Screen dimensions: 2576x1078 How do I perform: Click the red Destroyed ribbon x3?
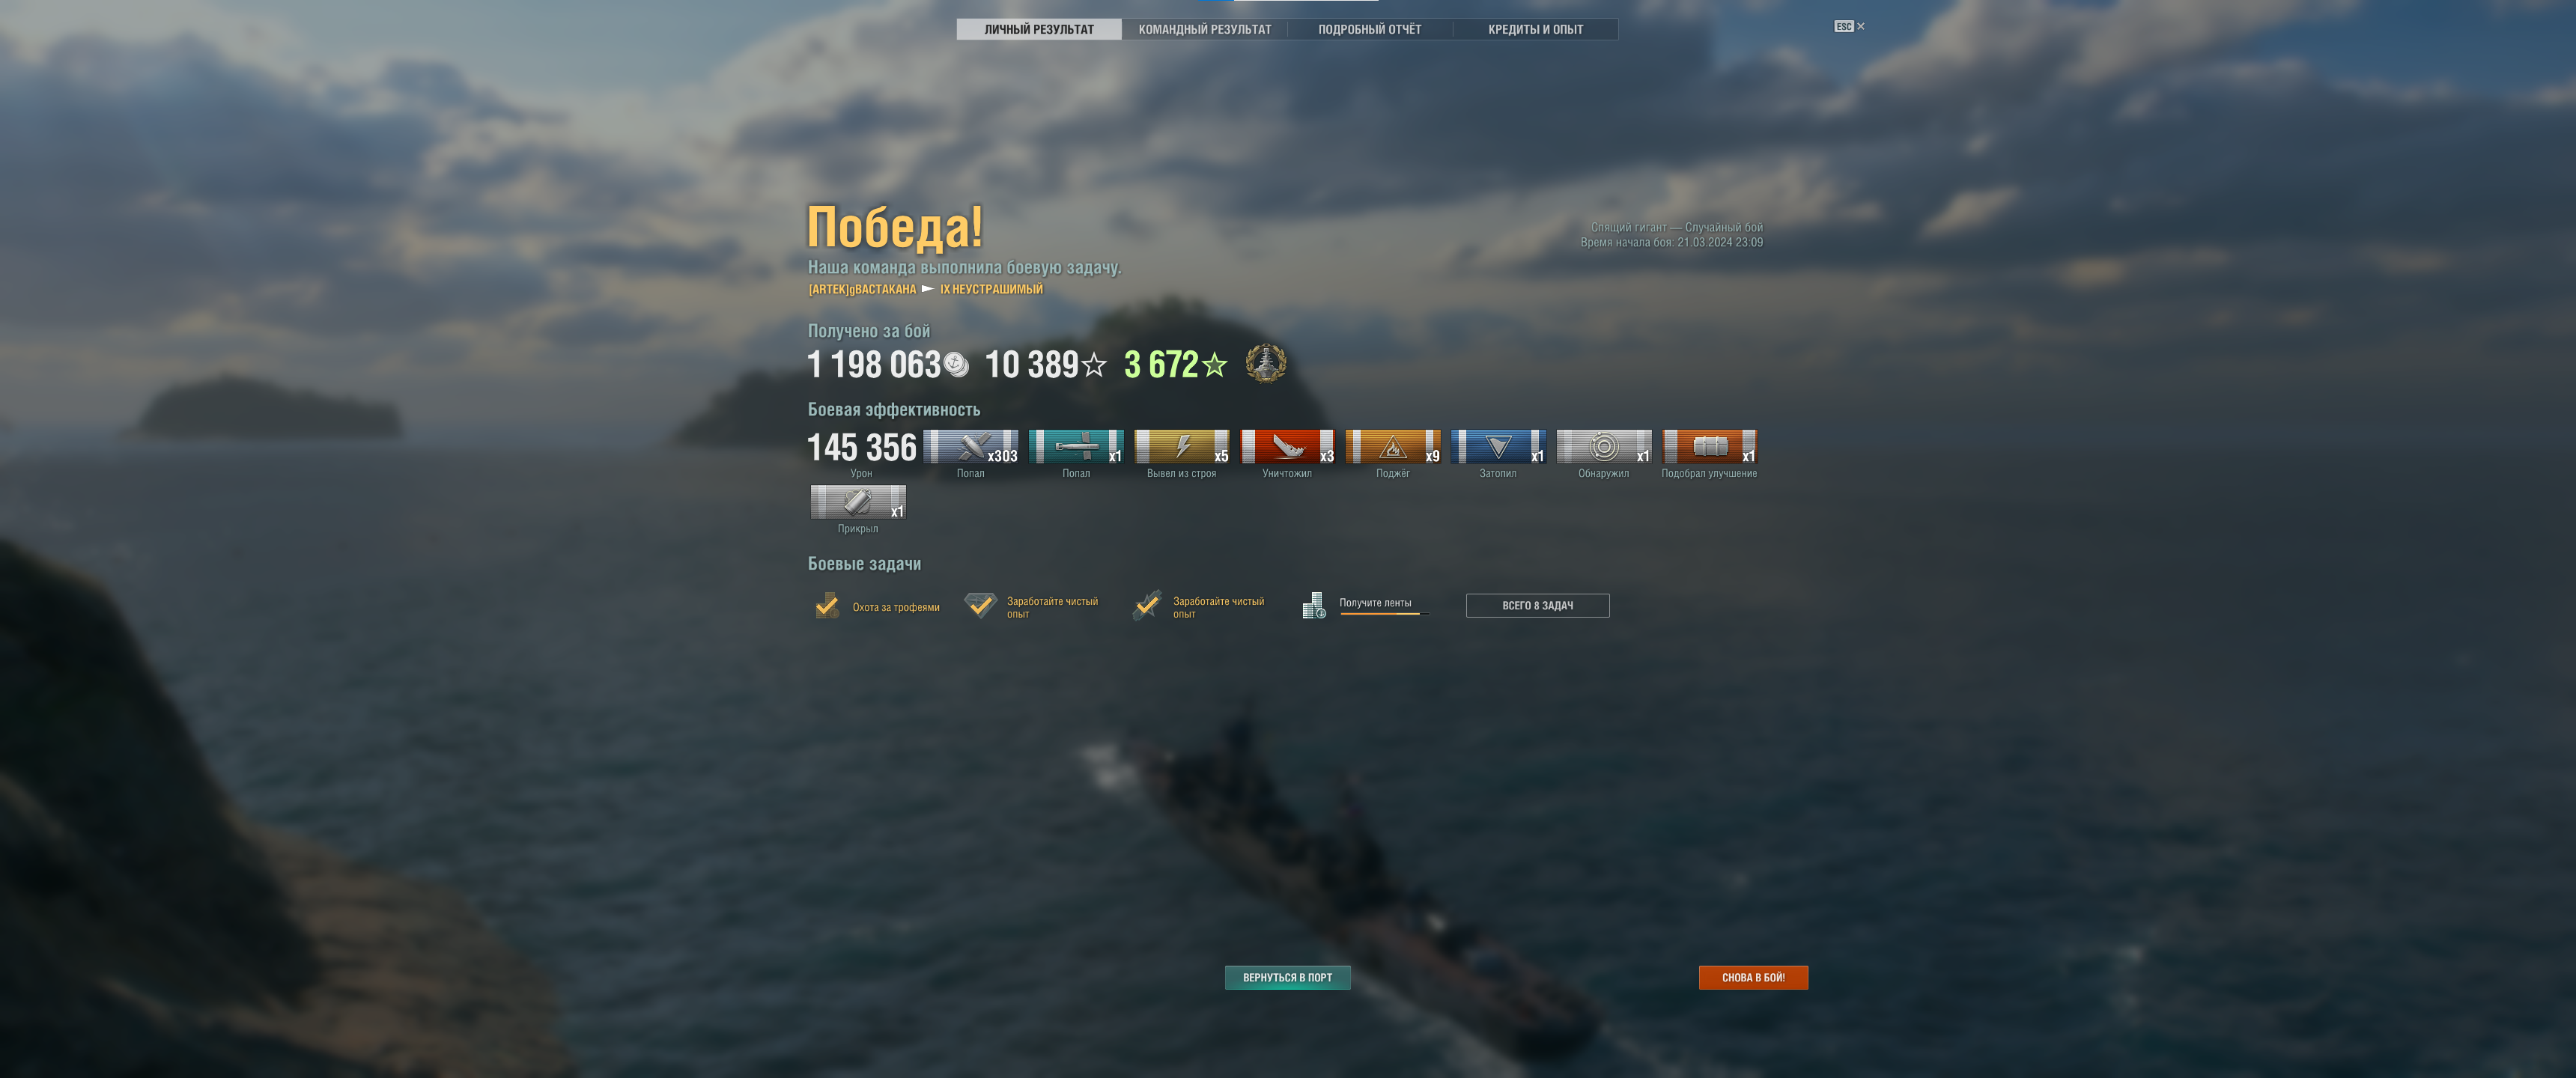click(1287, 446)
